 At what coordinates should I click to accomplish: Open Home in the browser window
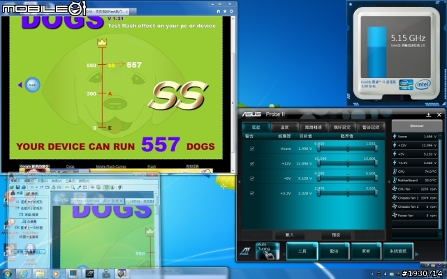[x=219, y=11]
